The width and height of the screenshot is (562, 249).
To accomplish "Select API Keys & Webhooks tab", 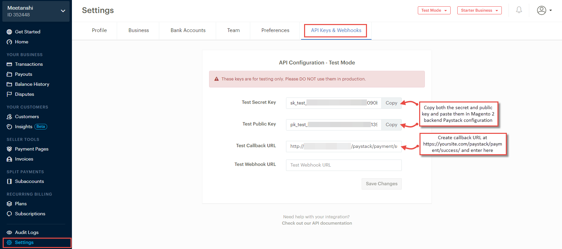I will 336,30.
